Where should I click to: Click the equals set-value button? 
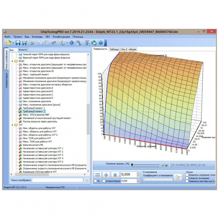(x=97, y=175)
